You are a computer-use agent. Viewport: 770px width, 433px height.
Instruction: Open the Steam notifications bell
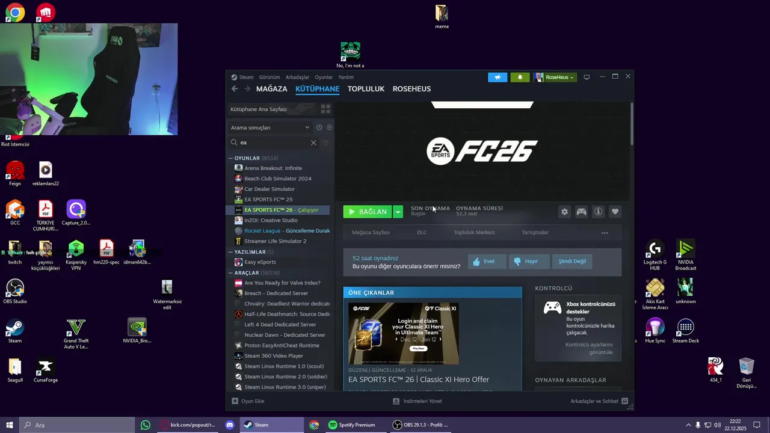click(520, 77)
